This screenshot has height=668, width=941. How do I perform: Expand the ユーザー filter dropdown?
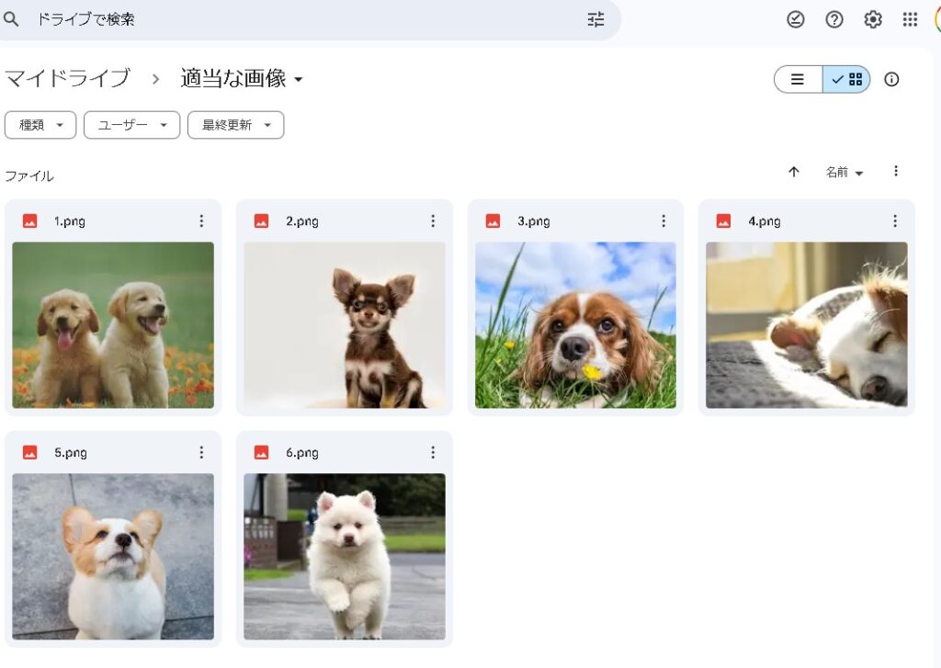tap(131, 125)
